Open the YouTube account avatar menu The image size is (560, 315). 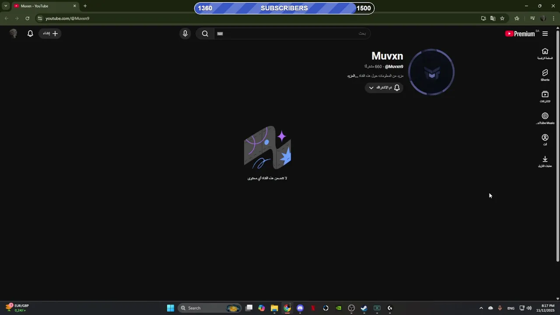point(13,34)
